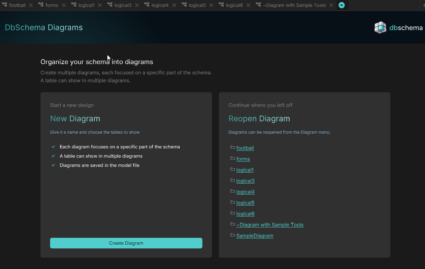
Task: Click 'Start a new design' text
Action: point(72,105)
